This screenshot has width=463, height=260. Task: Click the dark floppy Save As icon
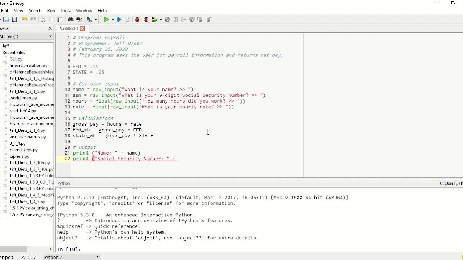coord(14,19)
